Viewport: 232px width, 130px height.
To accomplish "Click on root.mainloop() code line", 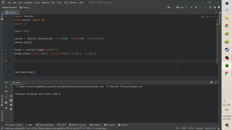I will point(25,72).
